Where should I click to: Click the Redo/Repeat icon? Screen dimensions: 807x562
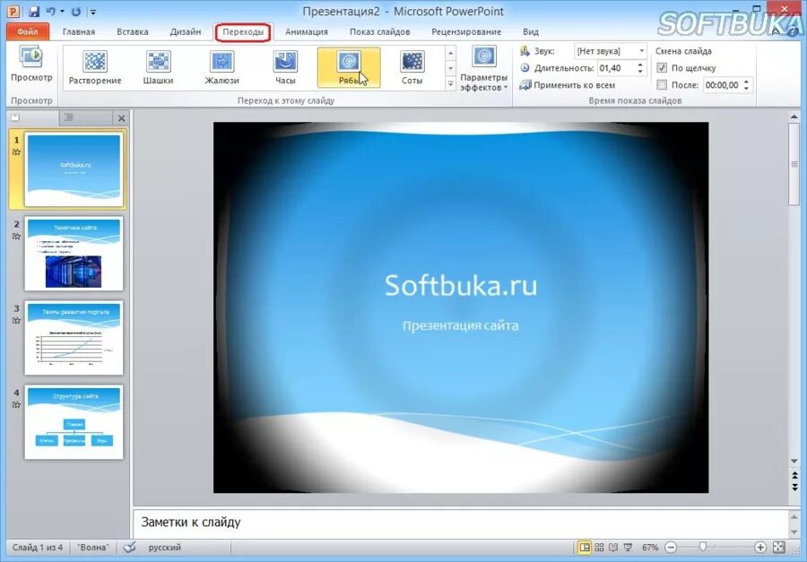(75, 12)
